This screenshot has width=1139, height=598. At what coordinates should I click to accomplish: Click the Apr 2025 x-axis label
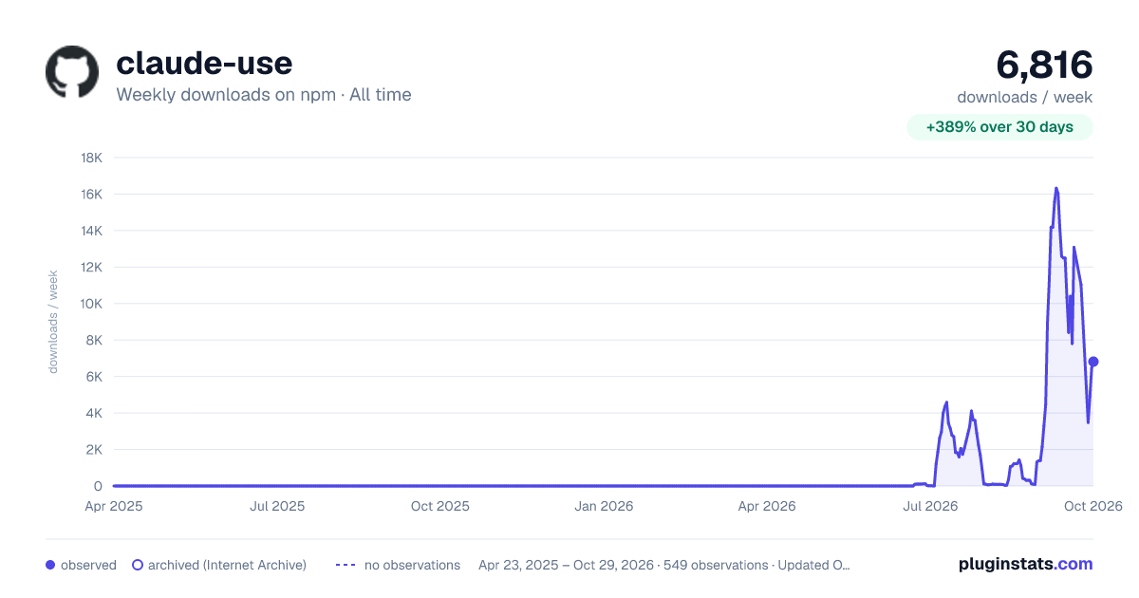coord(114,506)
